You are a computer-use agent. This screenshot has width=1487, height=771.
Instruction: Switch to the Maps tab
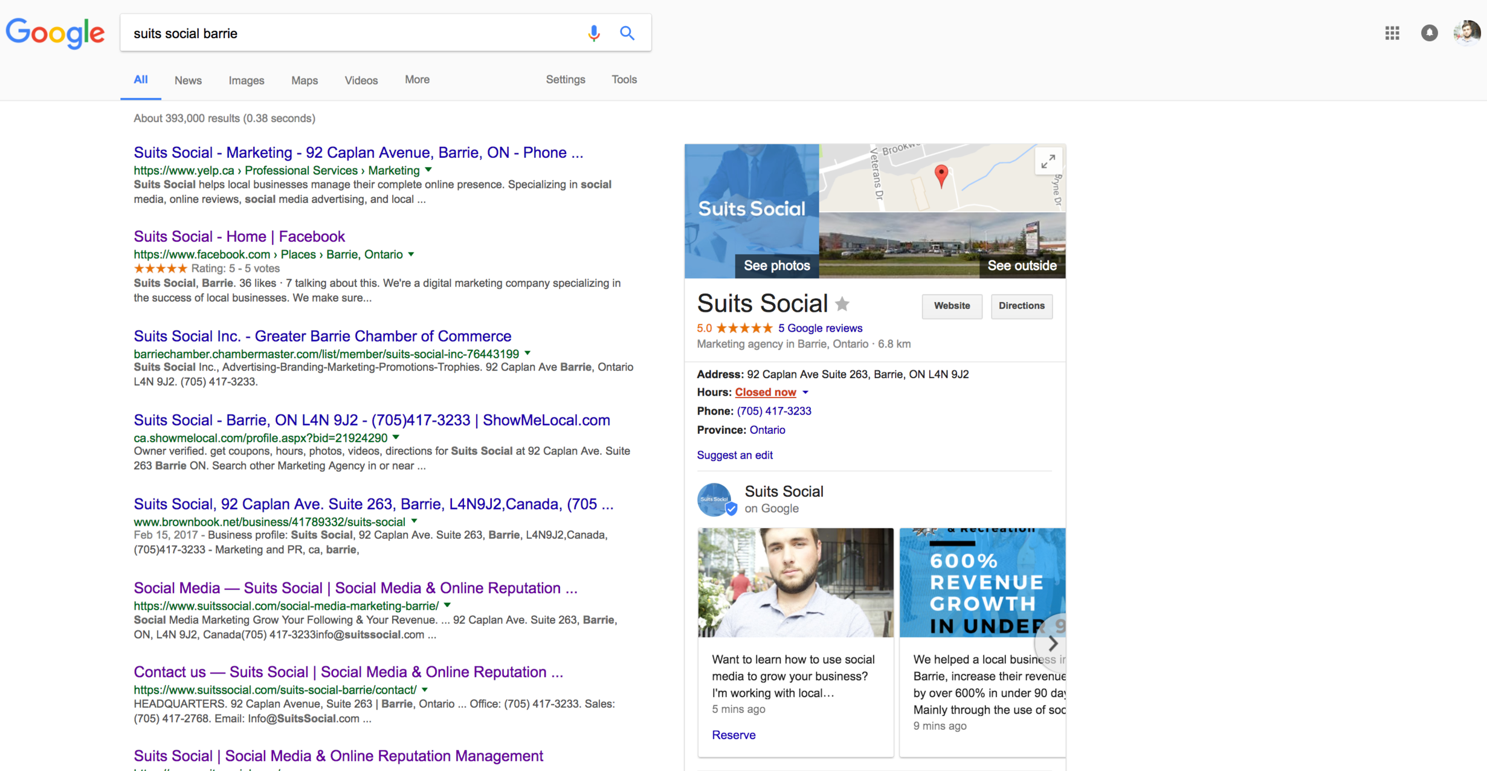pos(305,80)
